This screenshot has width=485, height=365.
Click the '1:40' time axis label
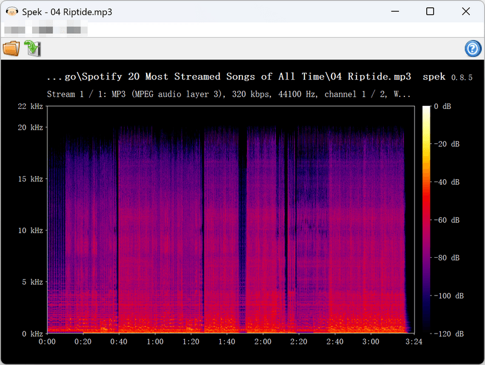[227, 342]
